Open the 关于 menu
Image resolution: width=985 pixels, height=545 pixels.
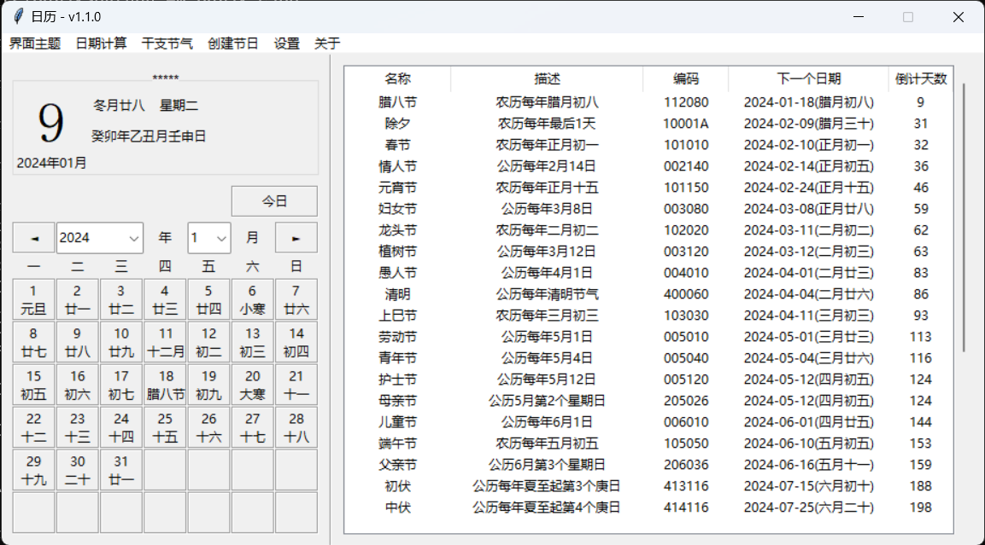326,43
